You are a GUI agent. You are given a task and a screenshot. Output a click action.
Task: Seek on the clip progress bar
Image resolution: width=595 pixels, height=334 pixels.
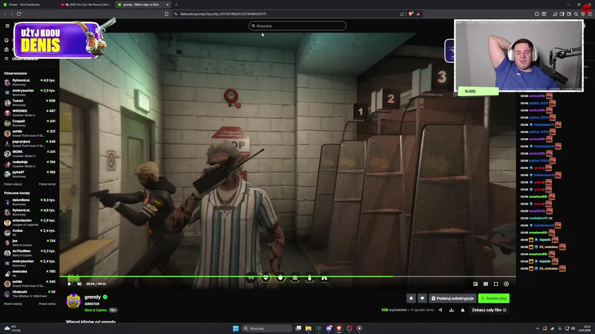click(x=287, y=276)
